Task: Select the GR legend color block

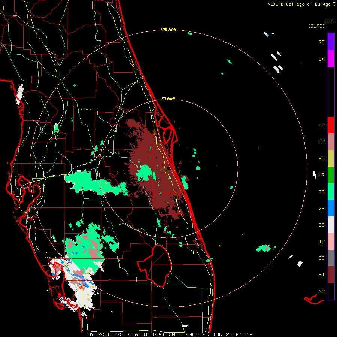Action: [331, 142]
